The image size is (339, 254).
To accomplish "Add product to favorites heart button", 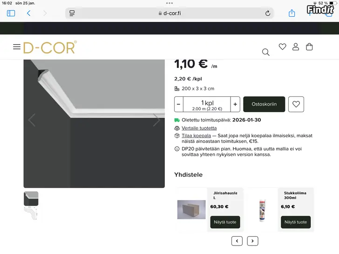I will [296, 104].
